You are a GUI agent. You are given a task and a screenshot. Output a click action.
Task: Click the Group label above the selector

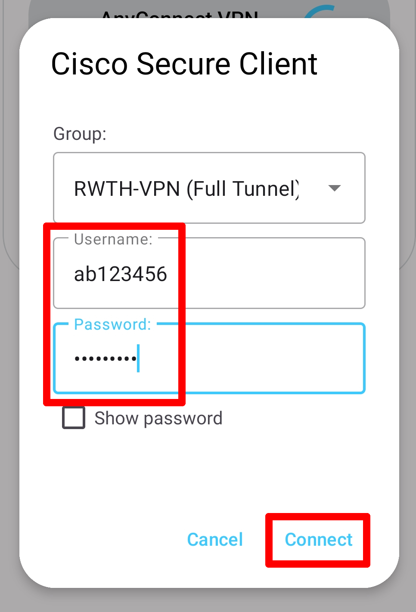pos(79,134)
